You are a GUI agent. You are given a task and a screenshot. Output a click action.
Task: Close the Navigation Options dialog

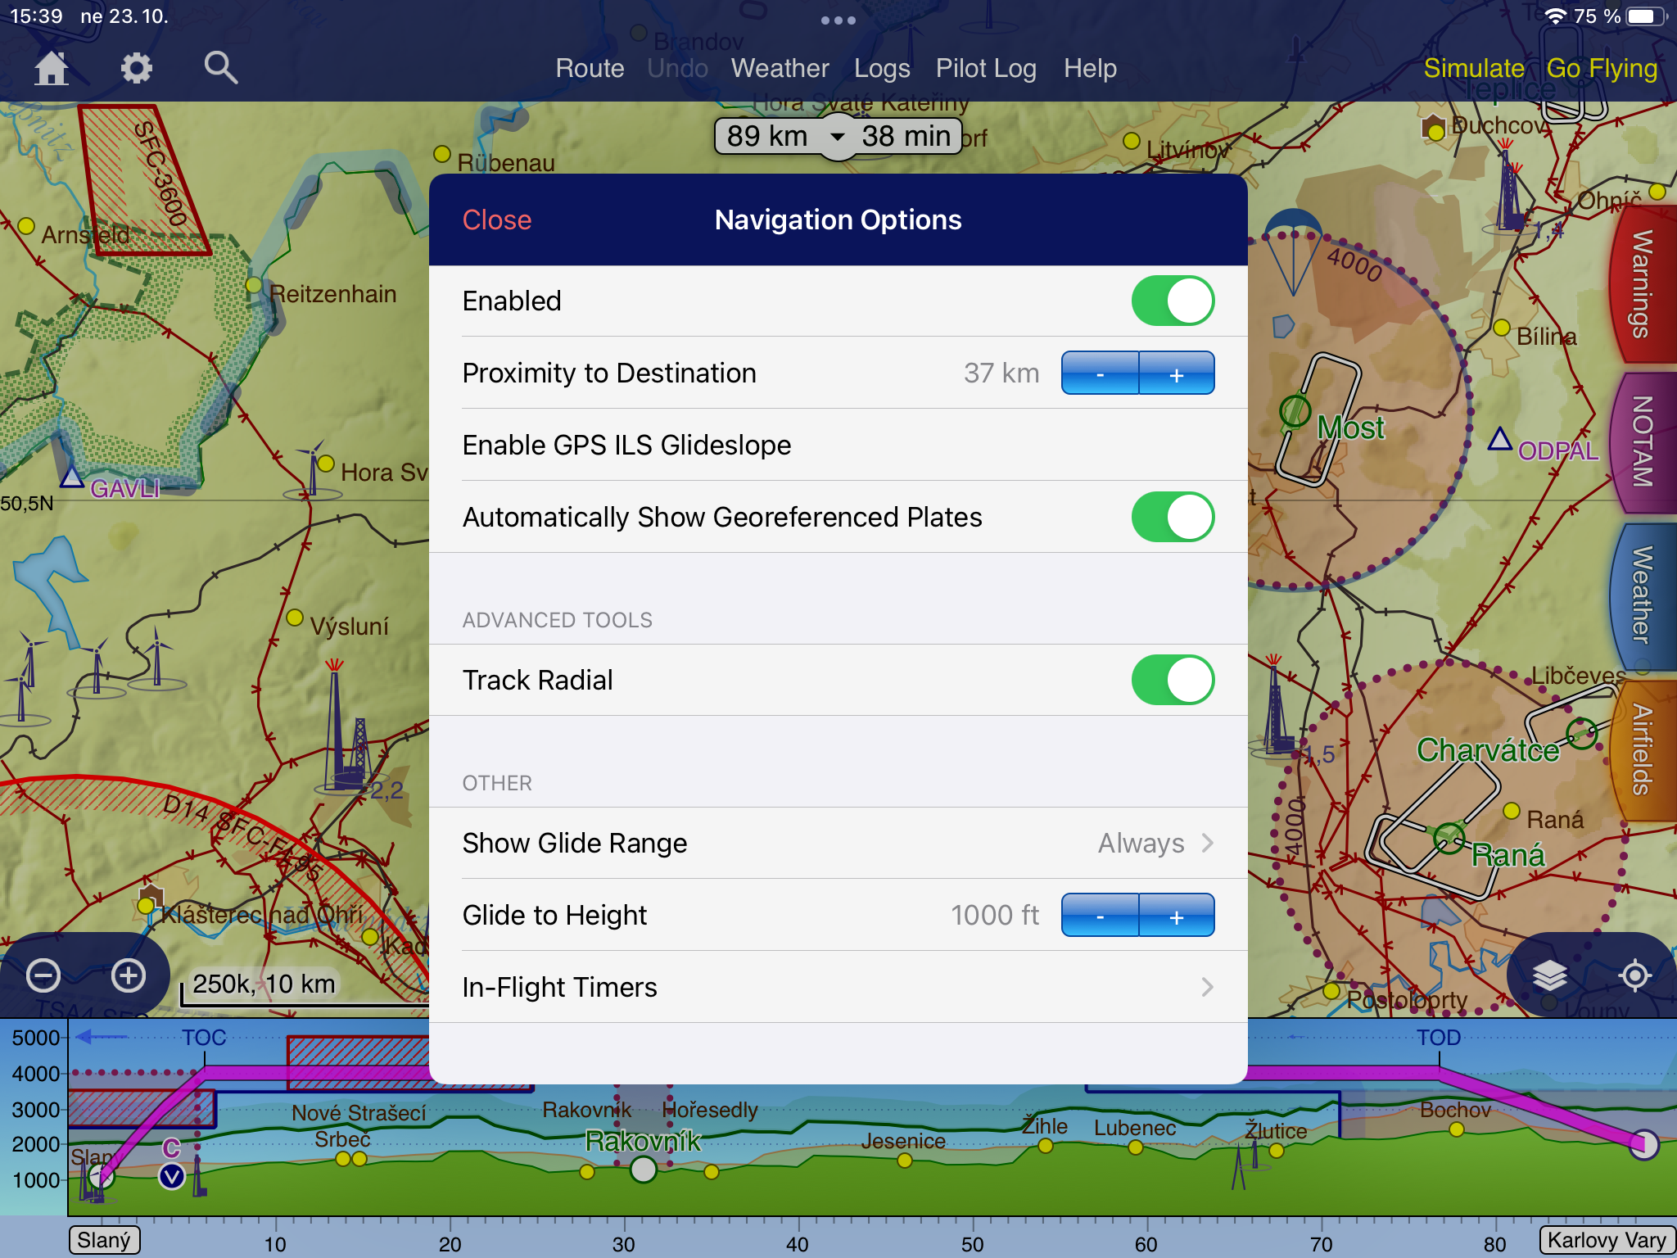[496, 219]
